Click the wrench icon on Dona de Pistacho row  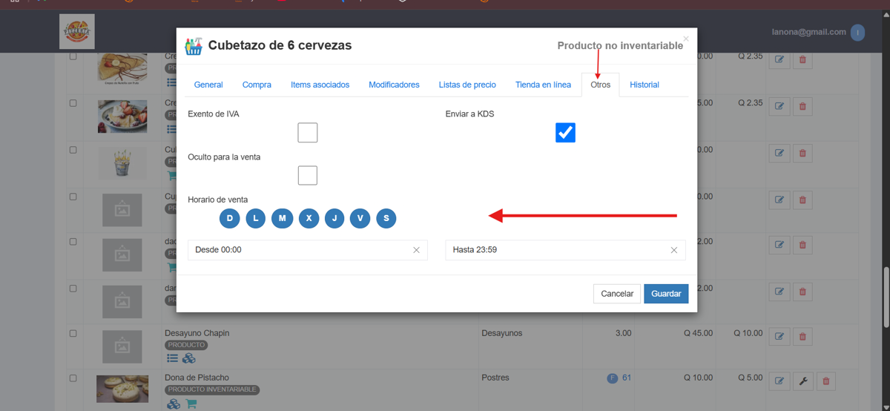(x=802, y=381)
